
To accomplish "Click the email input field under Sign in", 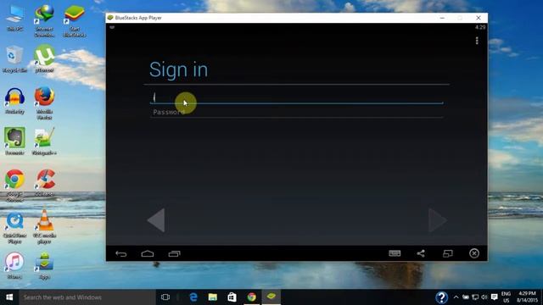I will pyautogui.click(x=296, y=98).
